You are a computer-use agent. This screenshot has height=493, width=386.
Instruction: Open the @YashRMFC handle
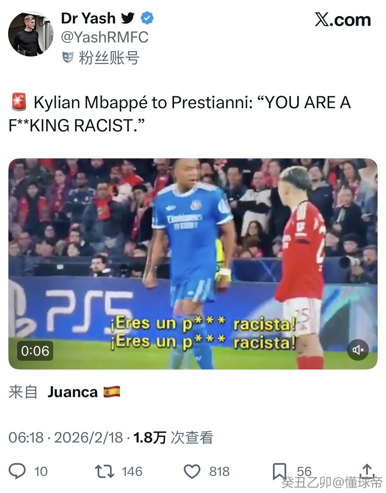105,37
